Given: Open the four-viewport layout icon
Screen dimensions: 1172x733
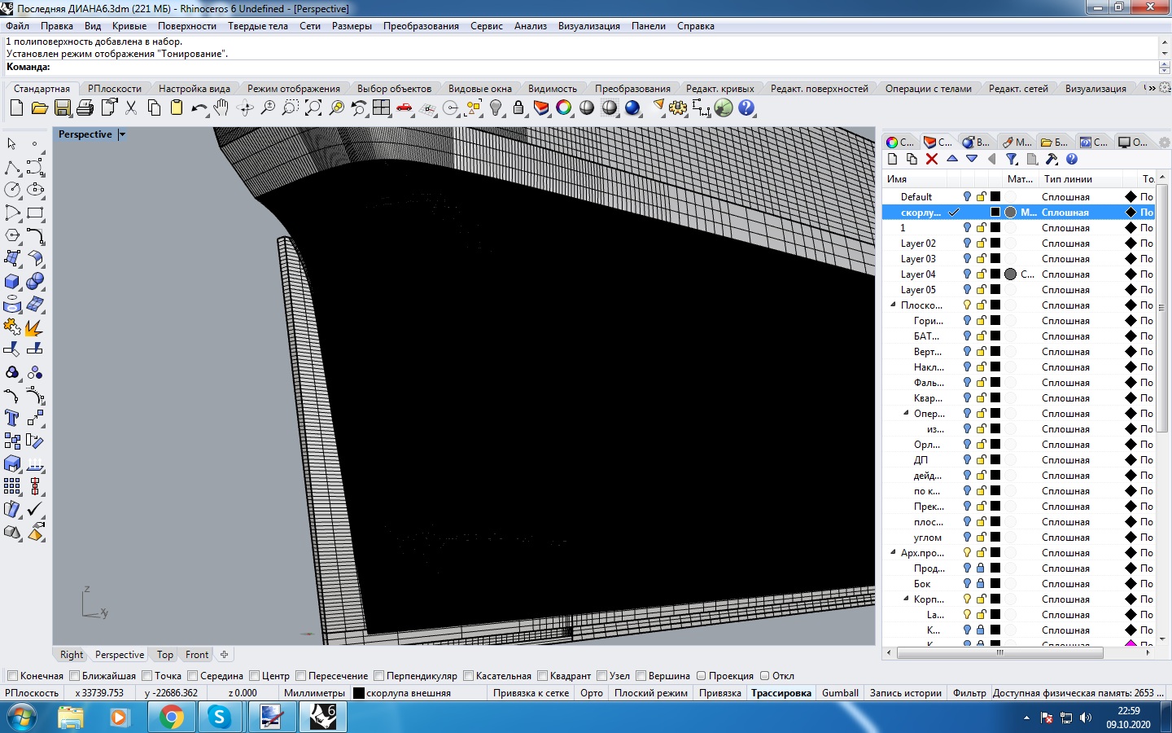Looking at the screenshot, I should pos(382,108).
